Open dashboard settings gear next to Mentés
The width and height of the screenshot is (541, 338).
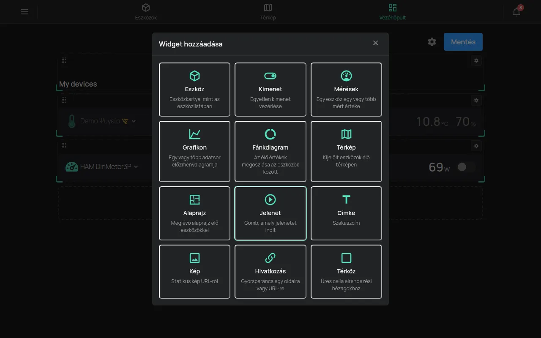pos(432,42)
